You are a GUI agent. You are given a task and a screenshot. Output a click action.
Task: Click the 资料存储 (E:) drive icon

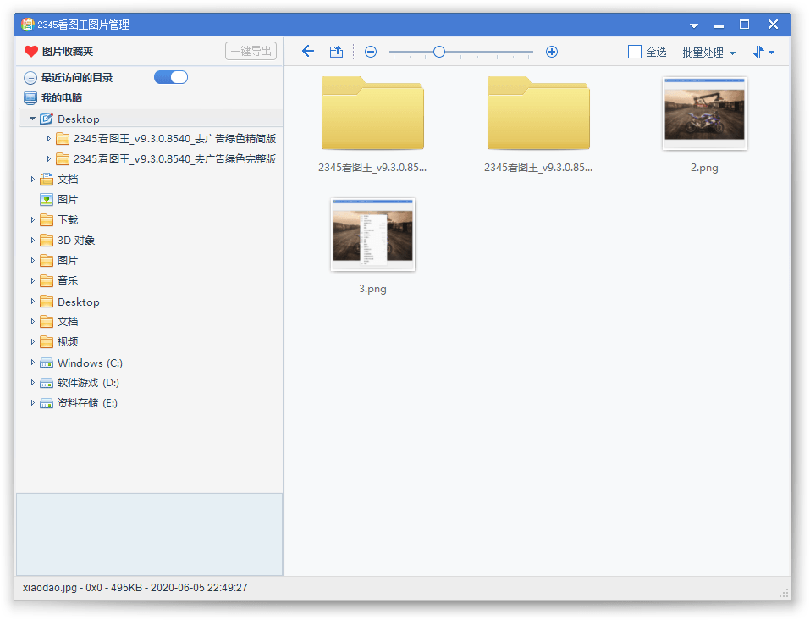pyautogui.click(x=47, y=403)
